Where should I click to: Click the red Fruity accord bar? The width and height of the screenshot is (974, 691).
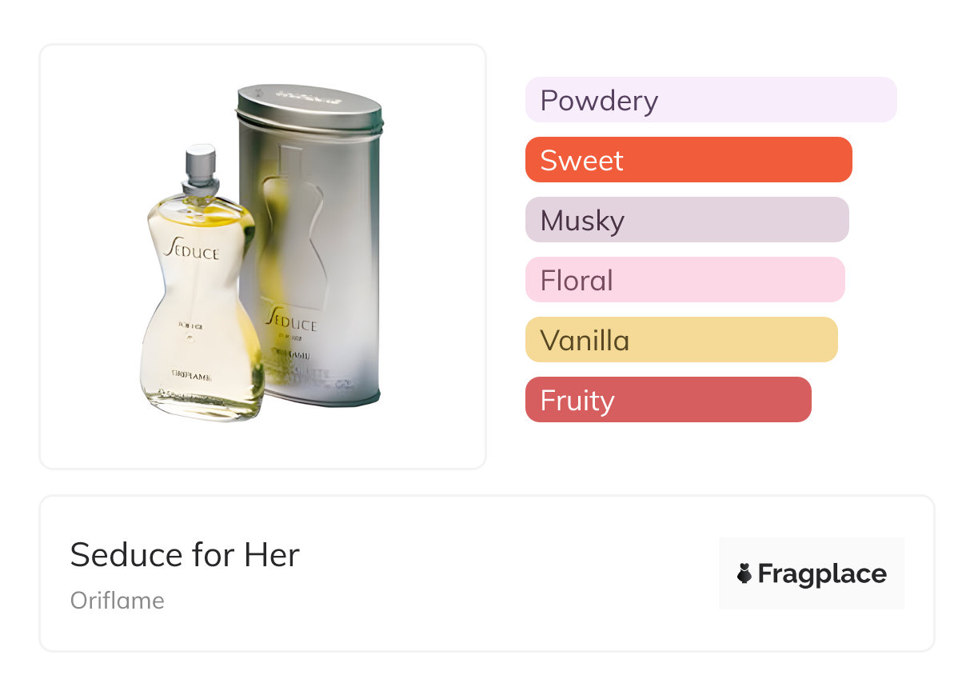[668, 400]
